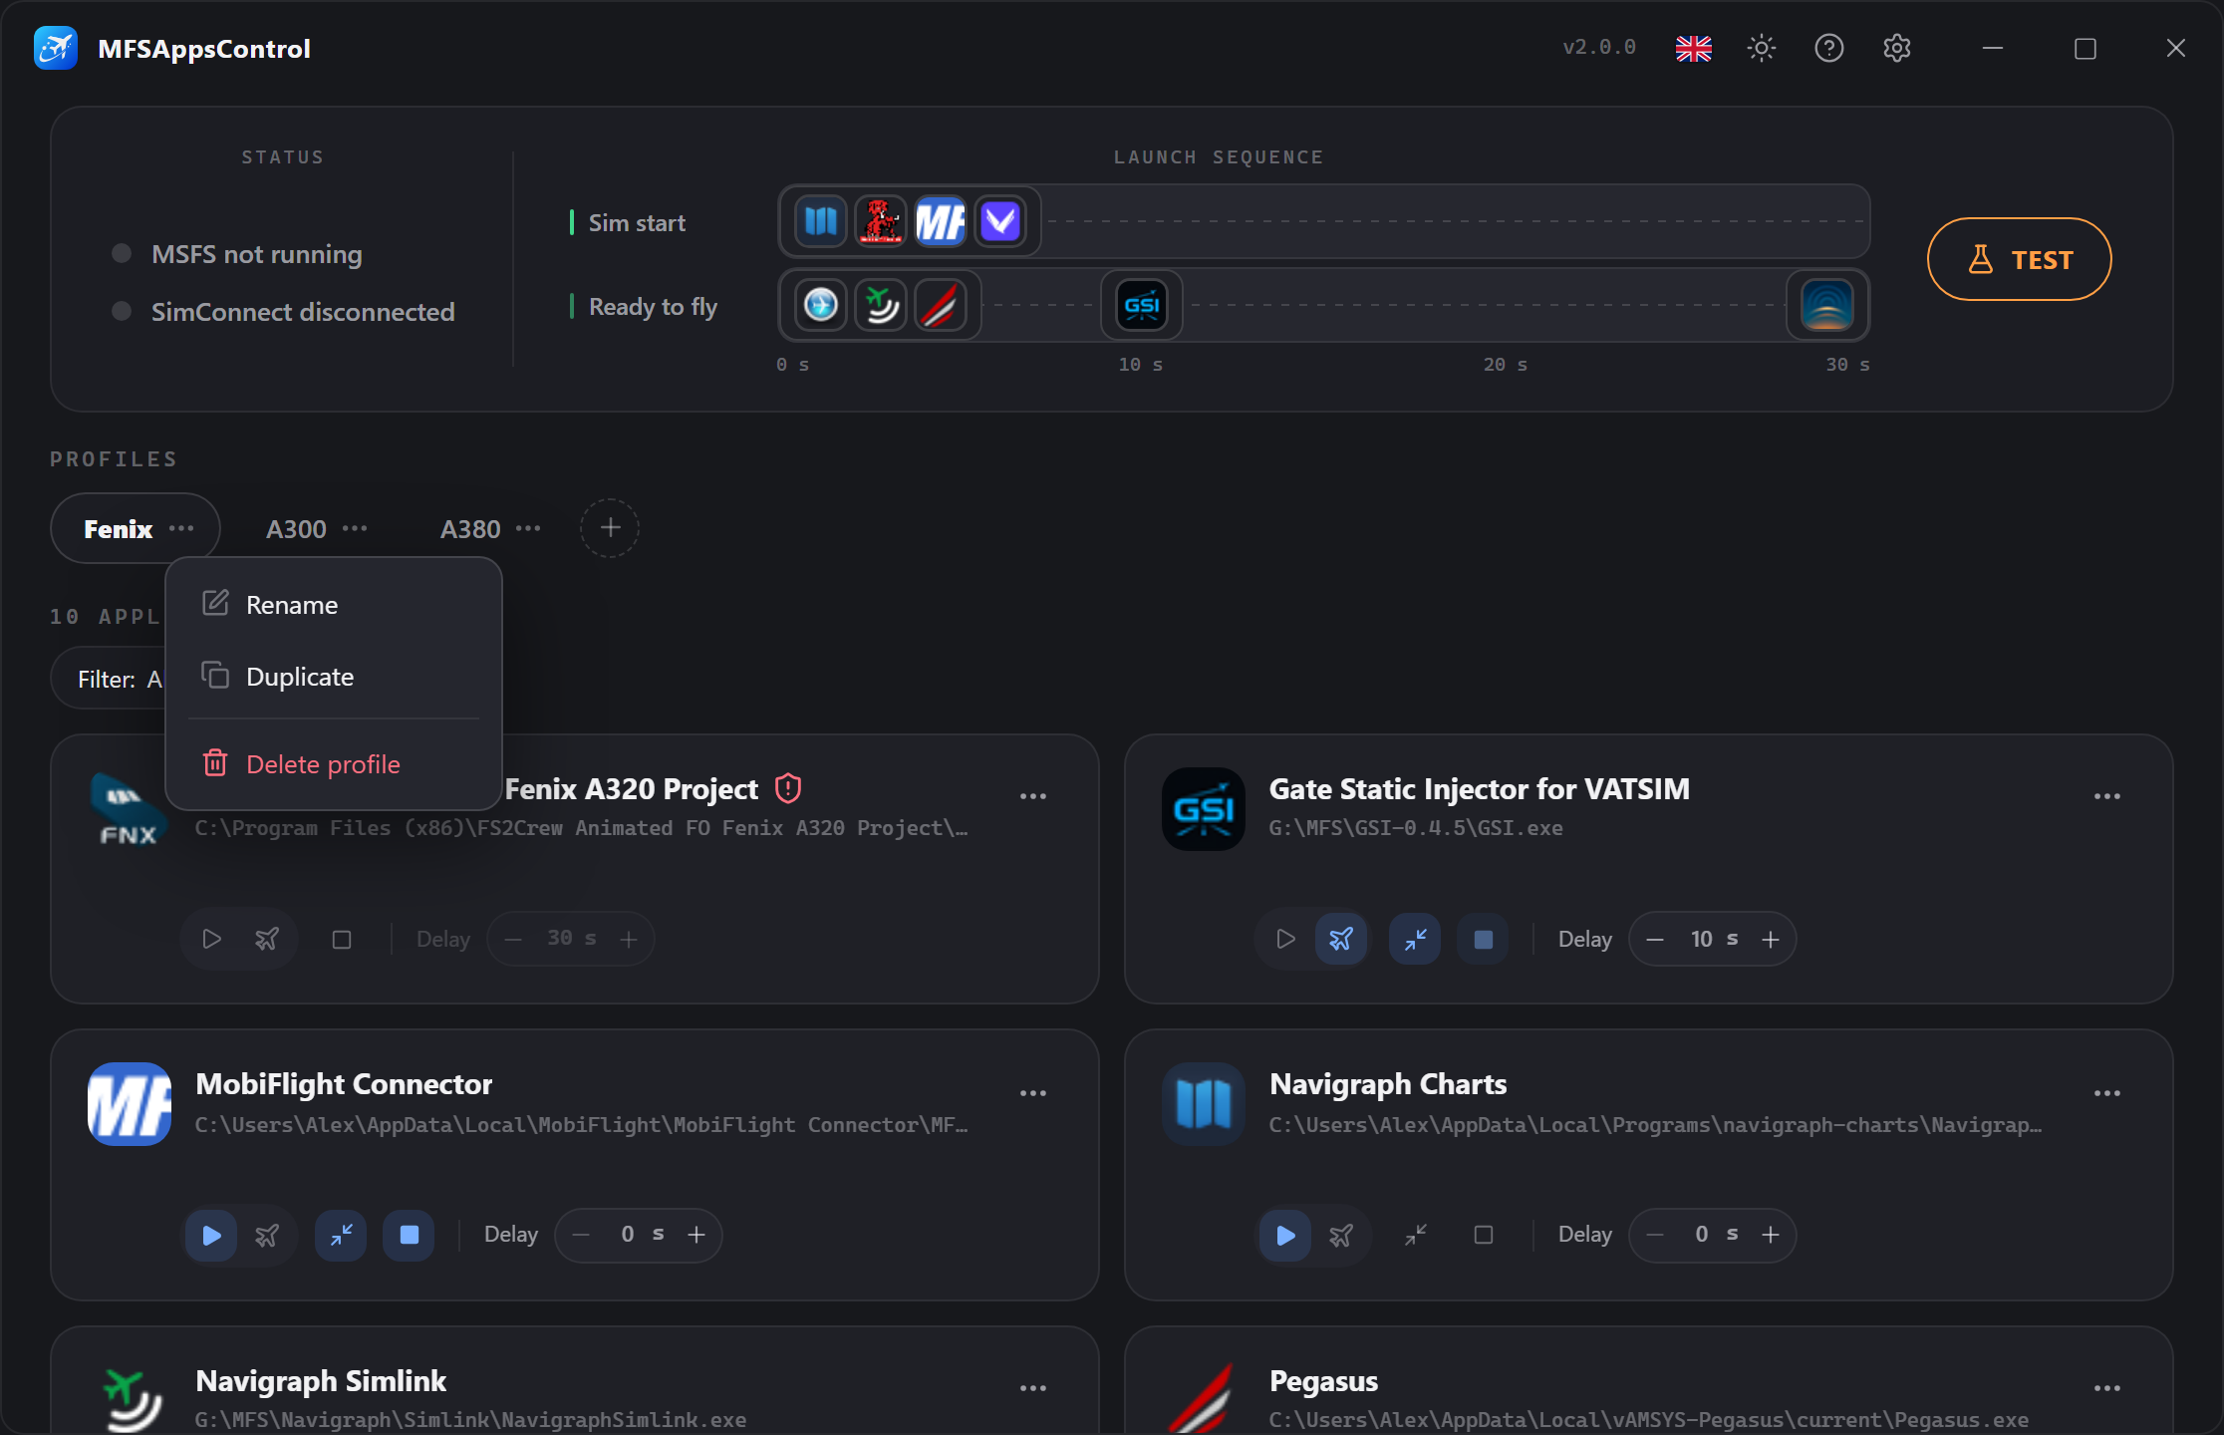Open the Pegasus card options menu
This screenshot has width=2224, height=1435.
(x=2107, y=1388)
